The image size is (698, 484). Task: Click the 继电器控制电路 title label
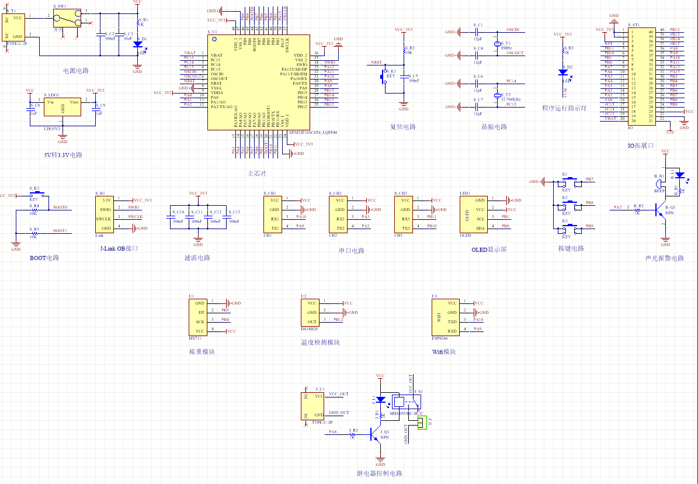coord(380,473)
